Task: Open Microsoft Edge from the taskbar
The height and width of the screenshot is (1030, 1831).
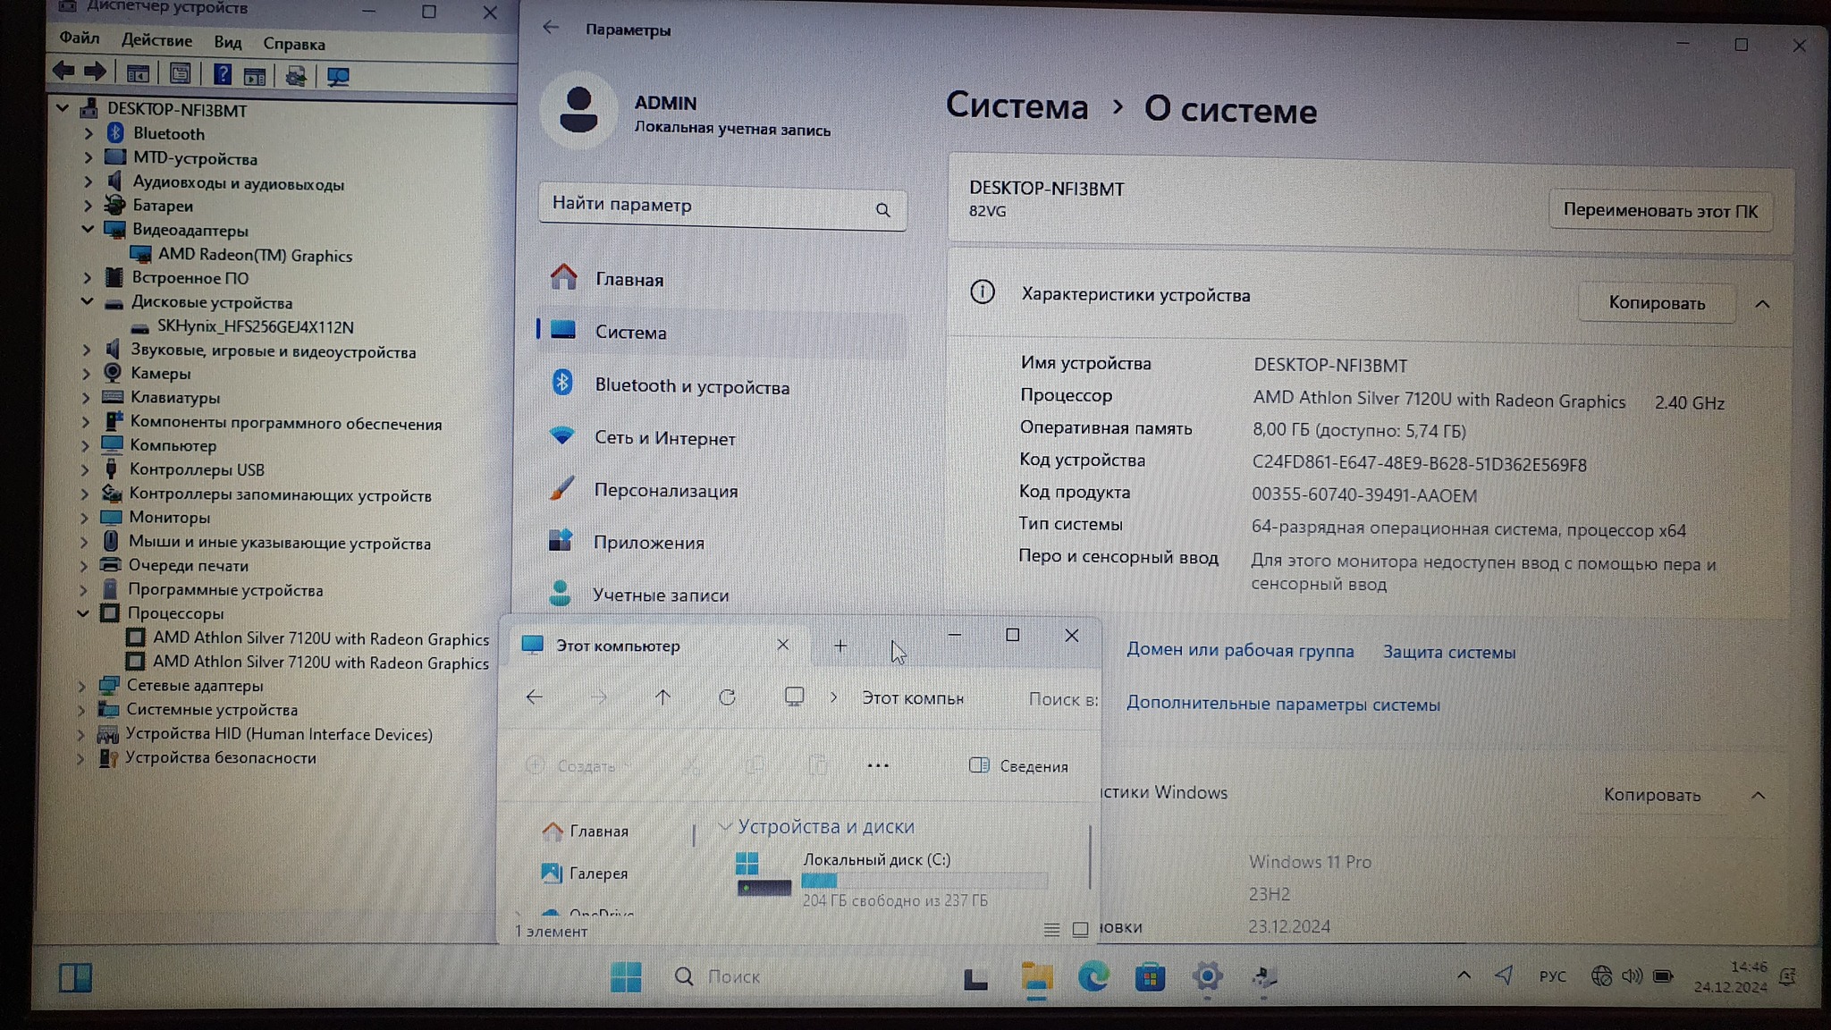Action: click(x=1093, y=977)
